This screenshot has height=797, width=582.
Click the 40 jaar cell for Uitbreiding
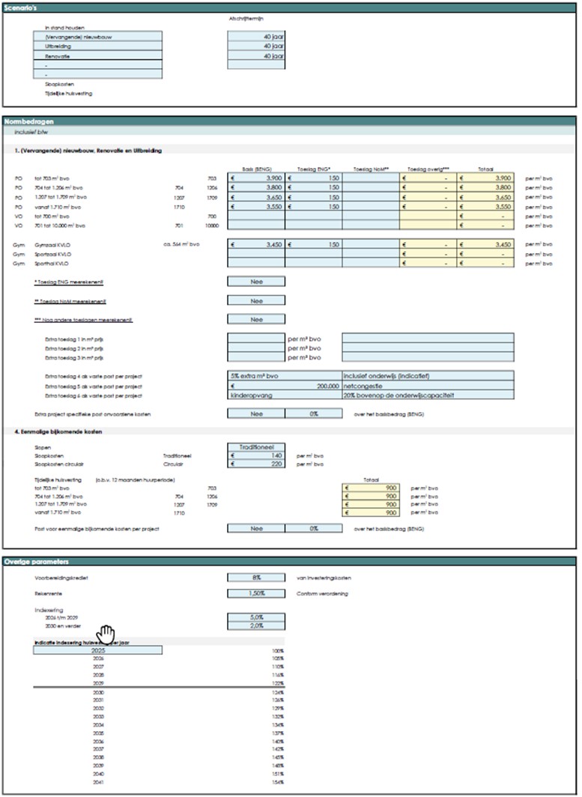pyautogui.click(x=256, y=46)
